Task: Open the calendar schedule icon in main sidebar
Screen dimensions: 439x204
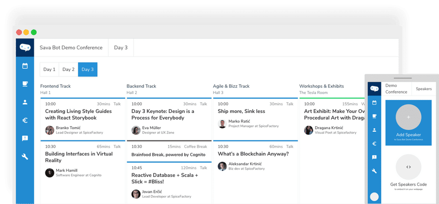Action: point(25,66)
